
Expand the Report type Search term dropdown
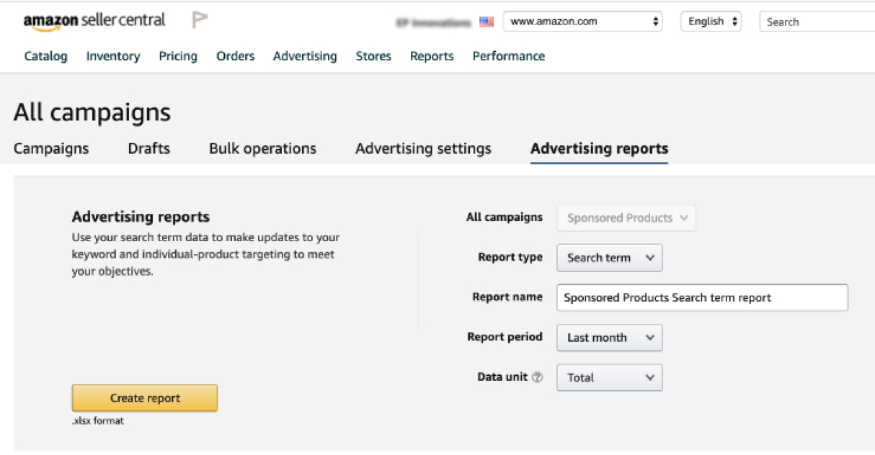click(x=609, y=258)
